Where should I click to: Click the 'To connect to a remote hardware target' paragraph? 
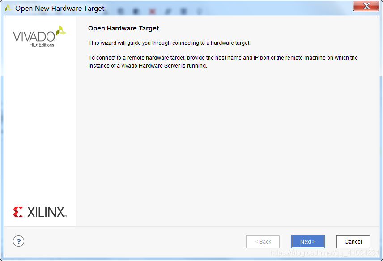click(x=223, y=62)
